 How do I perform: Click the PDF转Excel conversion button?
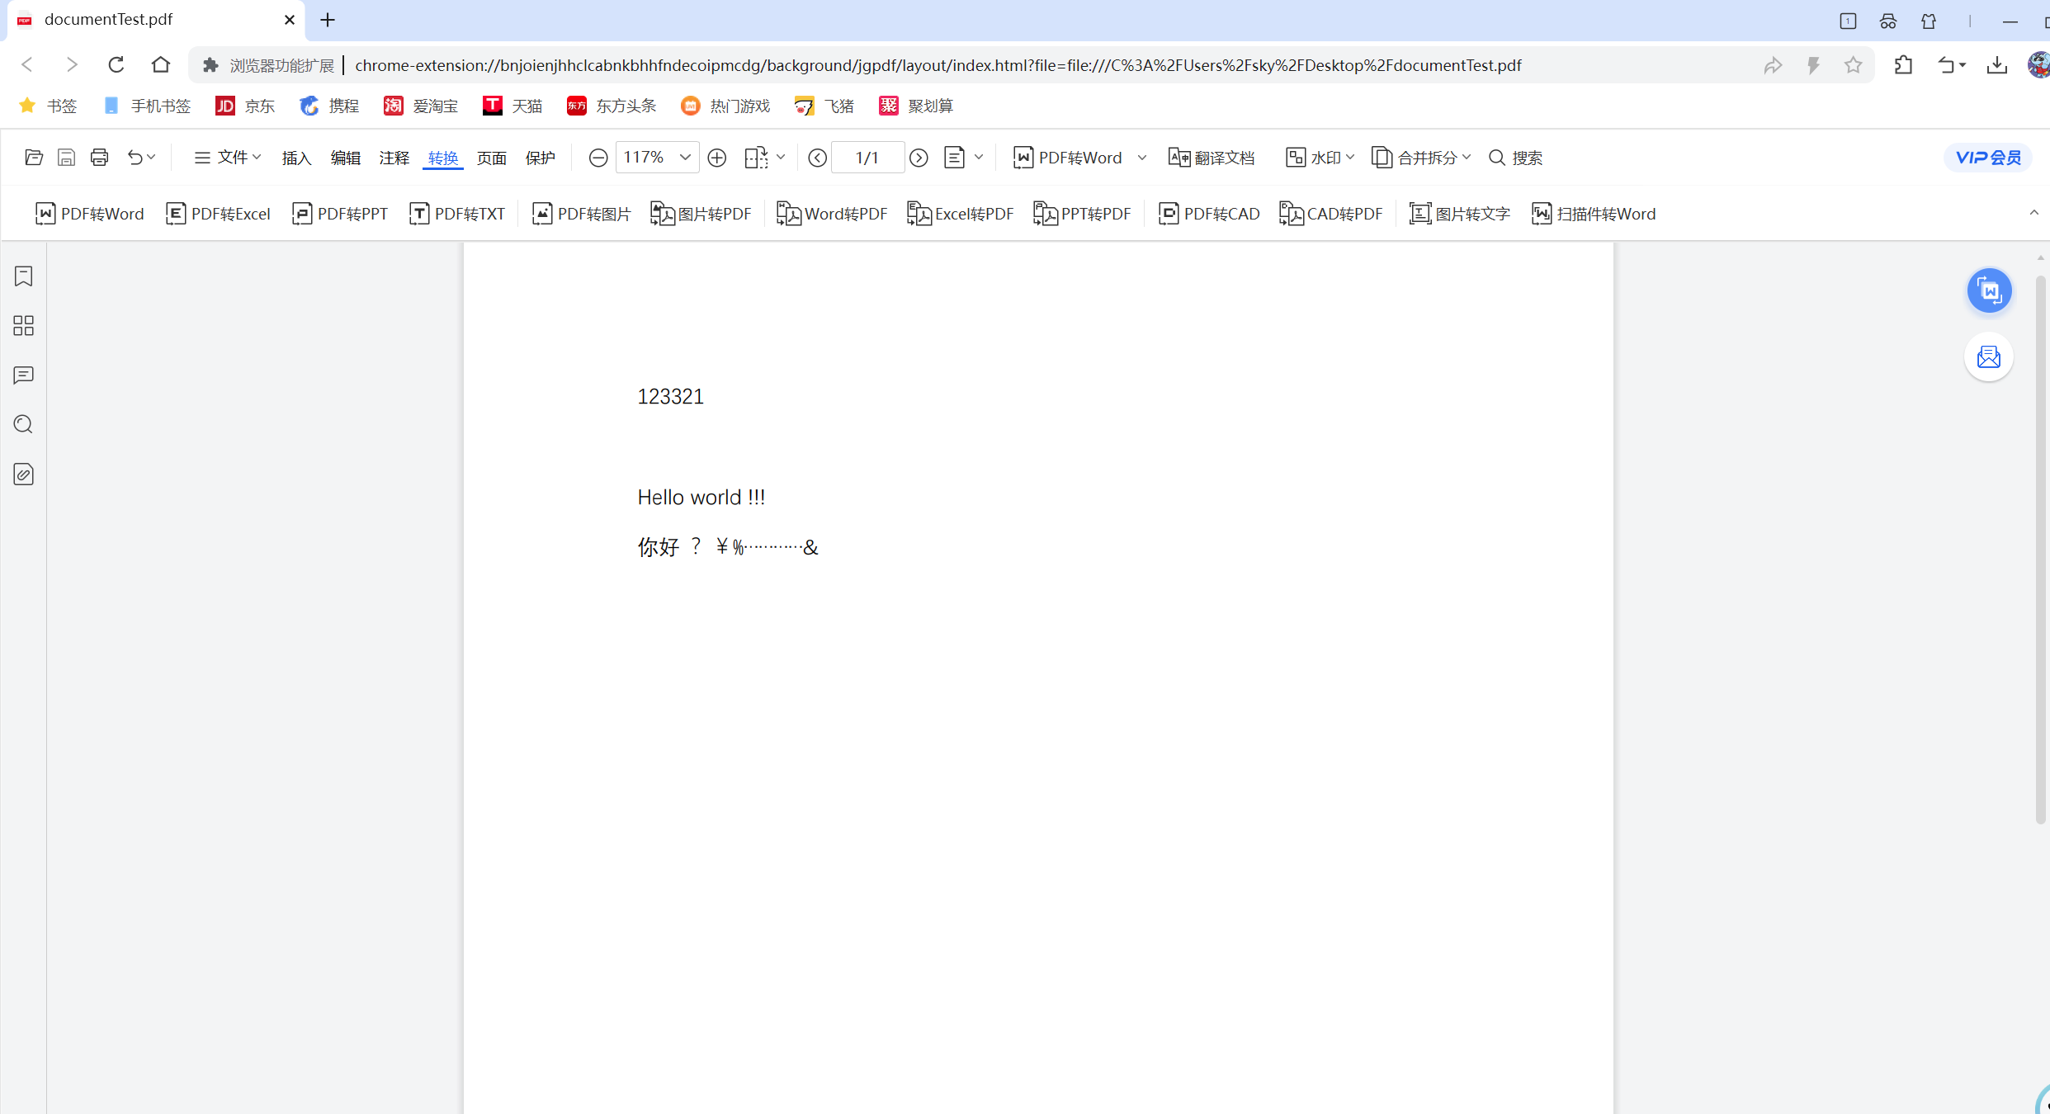click(219, 214)
